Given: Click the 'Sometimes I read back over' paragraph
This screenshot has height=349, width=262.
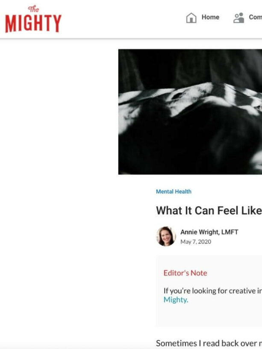Looking at the screenshot, I should point(209,343).
